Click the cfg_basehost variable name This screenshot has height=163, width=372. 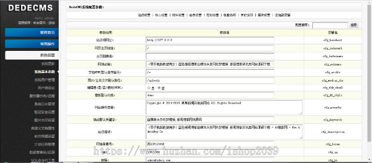(x=333, y=40)
